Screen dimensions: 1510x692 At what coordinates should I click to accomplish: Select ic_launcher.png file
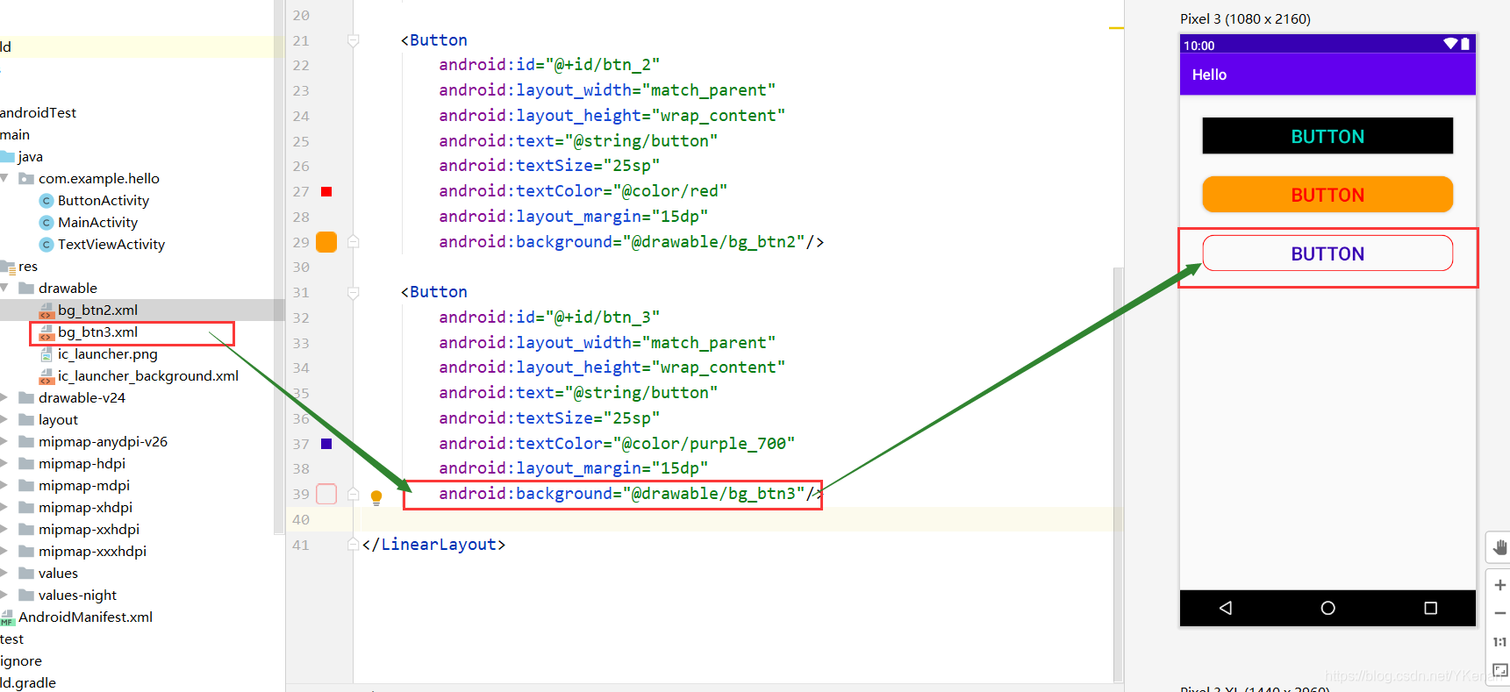pyautogui.click(x=107, y=354)
